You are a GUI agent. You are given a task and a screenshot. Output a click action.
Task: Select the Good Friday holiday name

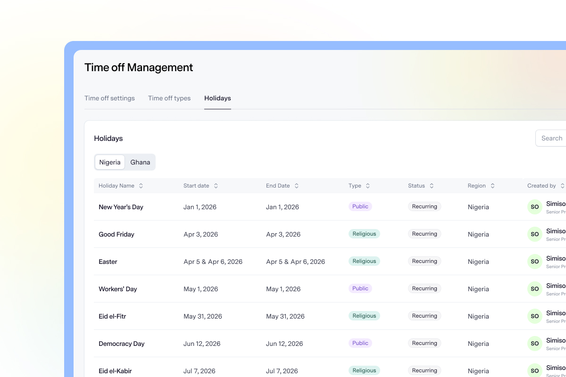coord(117,234)
